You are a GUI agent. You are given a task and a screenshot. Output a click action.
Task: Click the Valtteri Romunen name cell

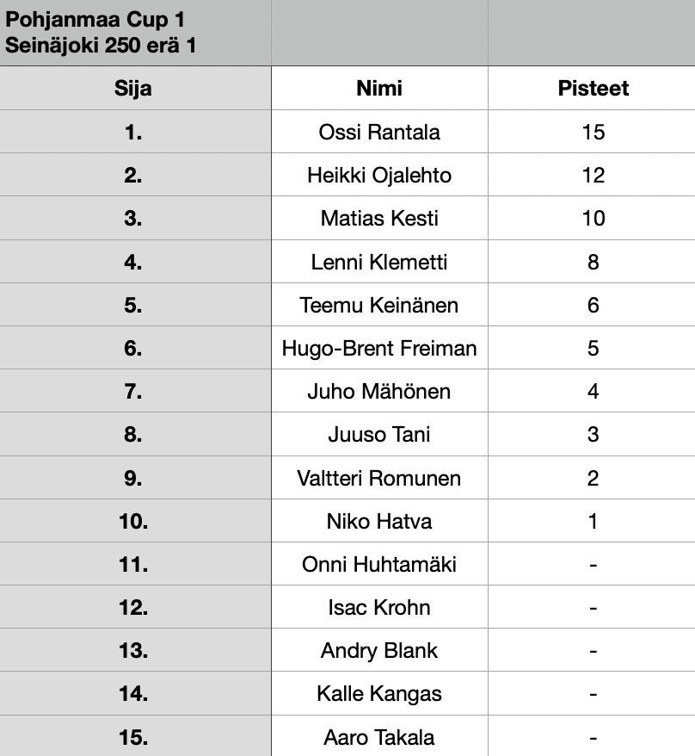(379, 477)
